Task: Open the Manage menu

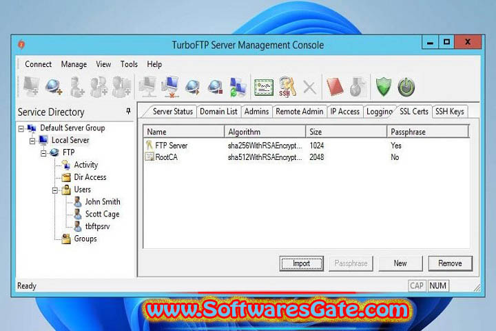Action: 74,64
